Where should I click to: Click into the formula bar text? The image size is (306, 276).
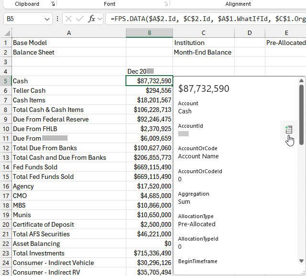[207, 19]
